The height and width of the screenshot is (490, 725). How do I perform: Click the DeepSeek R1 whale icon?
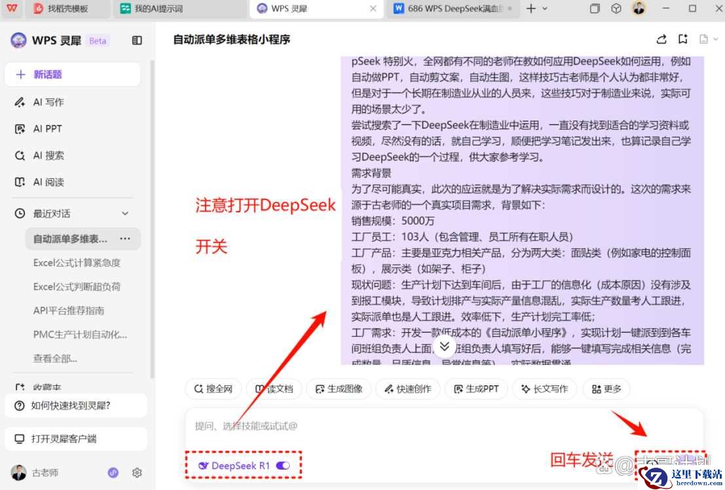(203, 466)
